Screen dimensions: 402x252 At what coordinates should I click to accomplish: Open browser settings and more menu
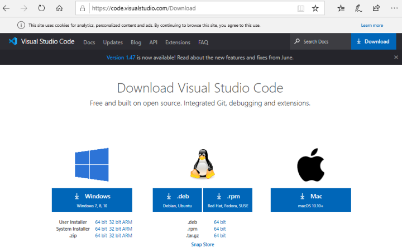coord(394,8)
